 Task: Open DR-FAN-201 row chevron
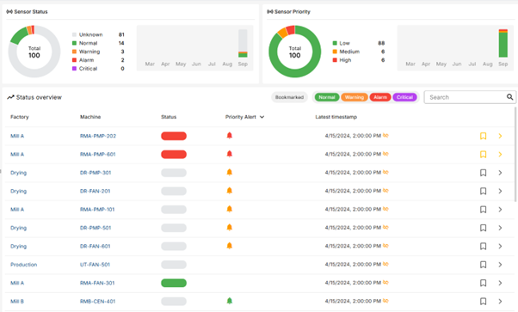500,191
